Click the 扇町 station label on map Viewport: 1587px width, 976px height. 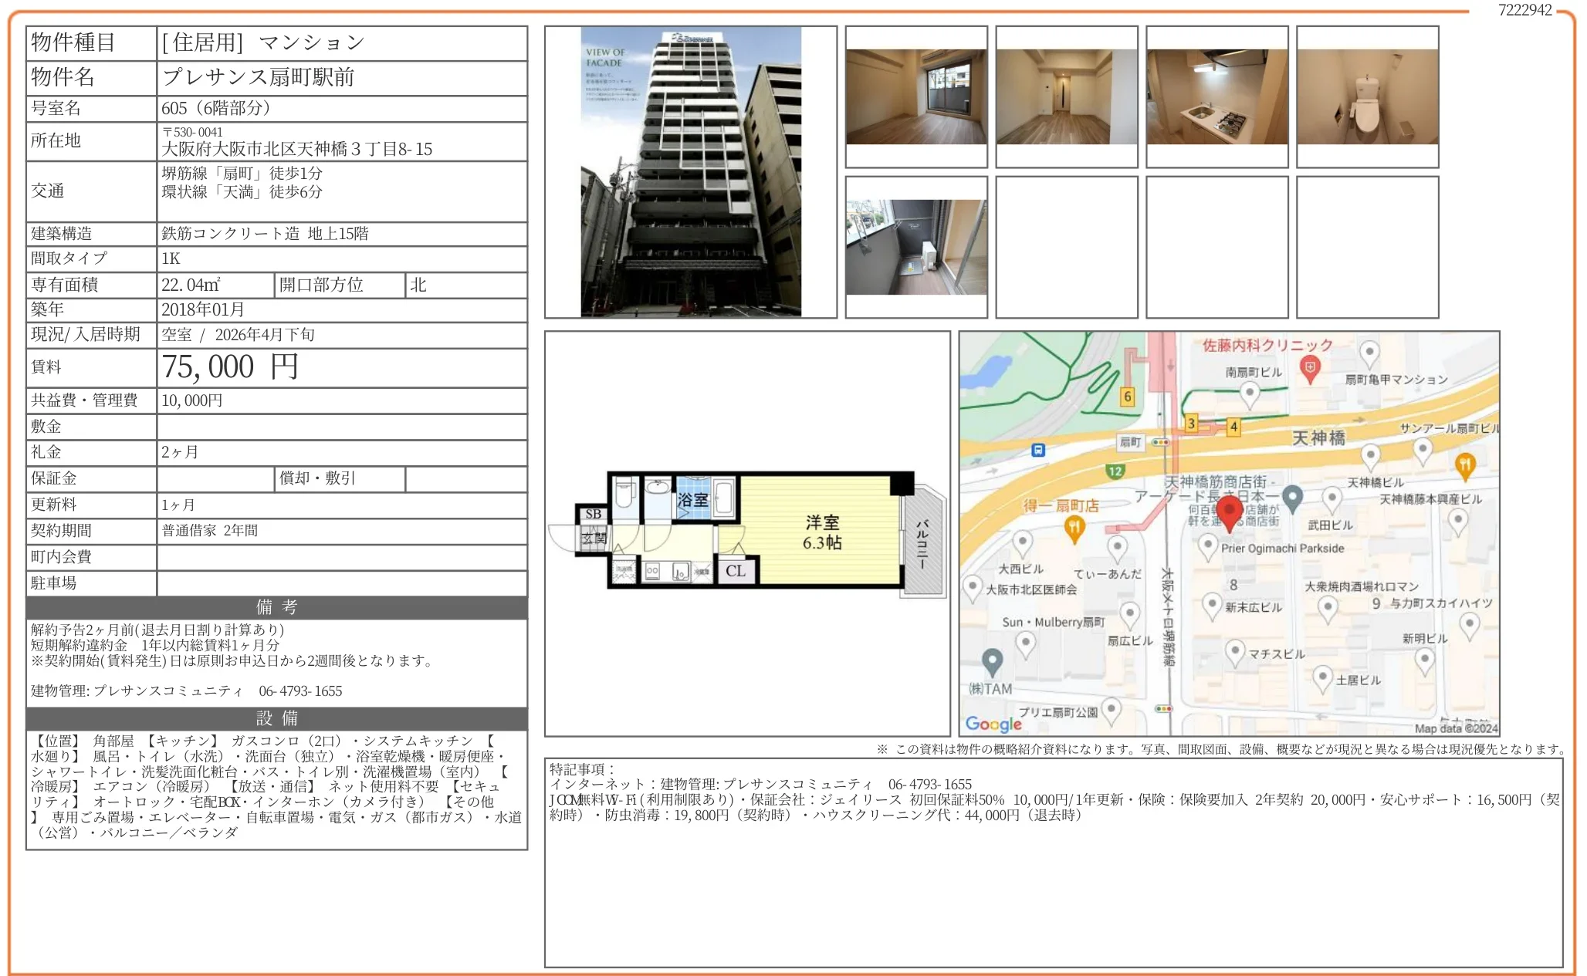tap(1130, 442)
